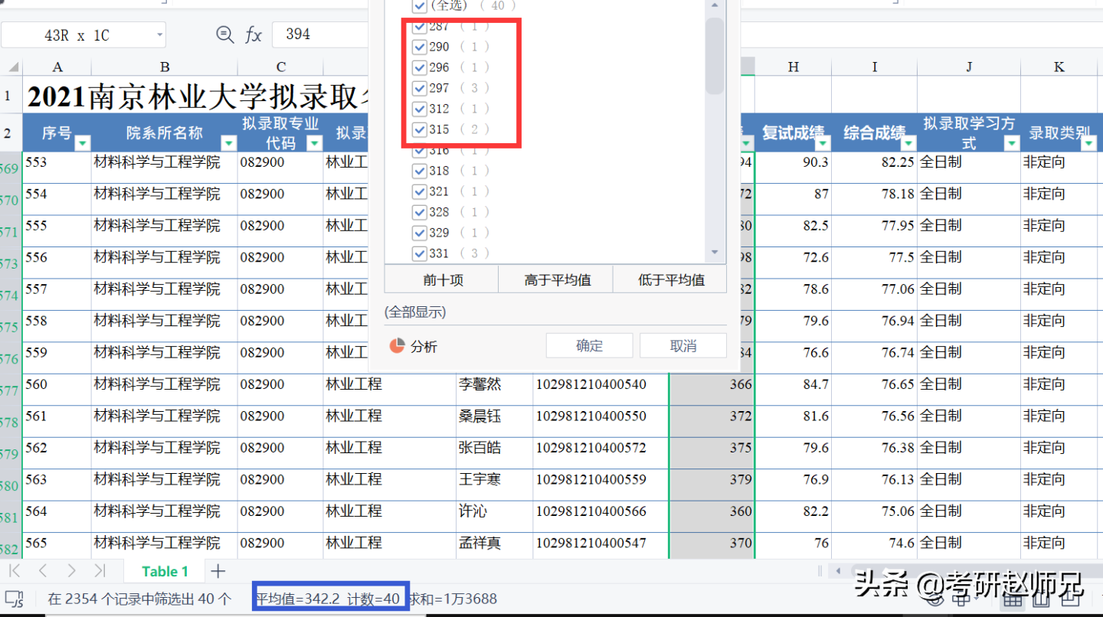
Task: Click the fx insert function icon
Action: pos(253,34)
